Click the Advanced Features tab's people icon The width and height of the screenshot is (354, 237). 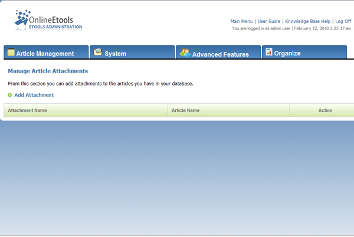click(x=185, y=53)
